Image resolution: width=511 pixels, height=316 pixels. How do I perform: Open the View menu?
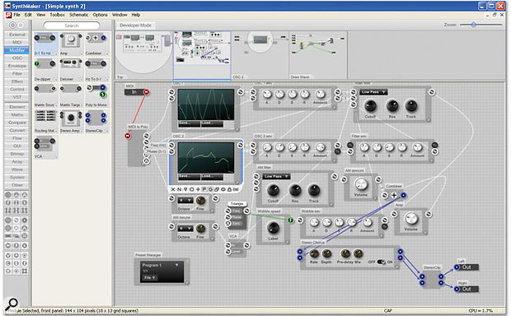coord(40,15)
